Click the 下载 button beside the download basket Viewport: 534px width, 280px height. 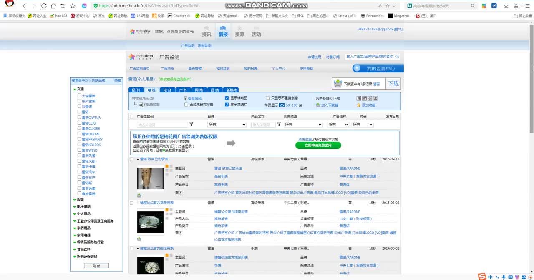pos(393,84)
